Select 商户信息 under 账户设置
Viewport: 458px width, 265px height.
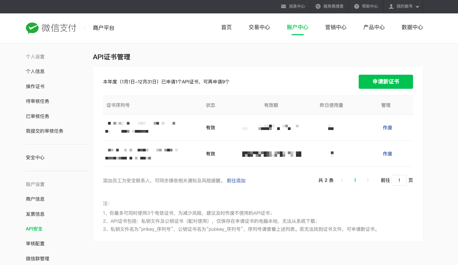[x=35, y=199]
